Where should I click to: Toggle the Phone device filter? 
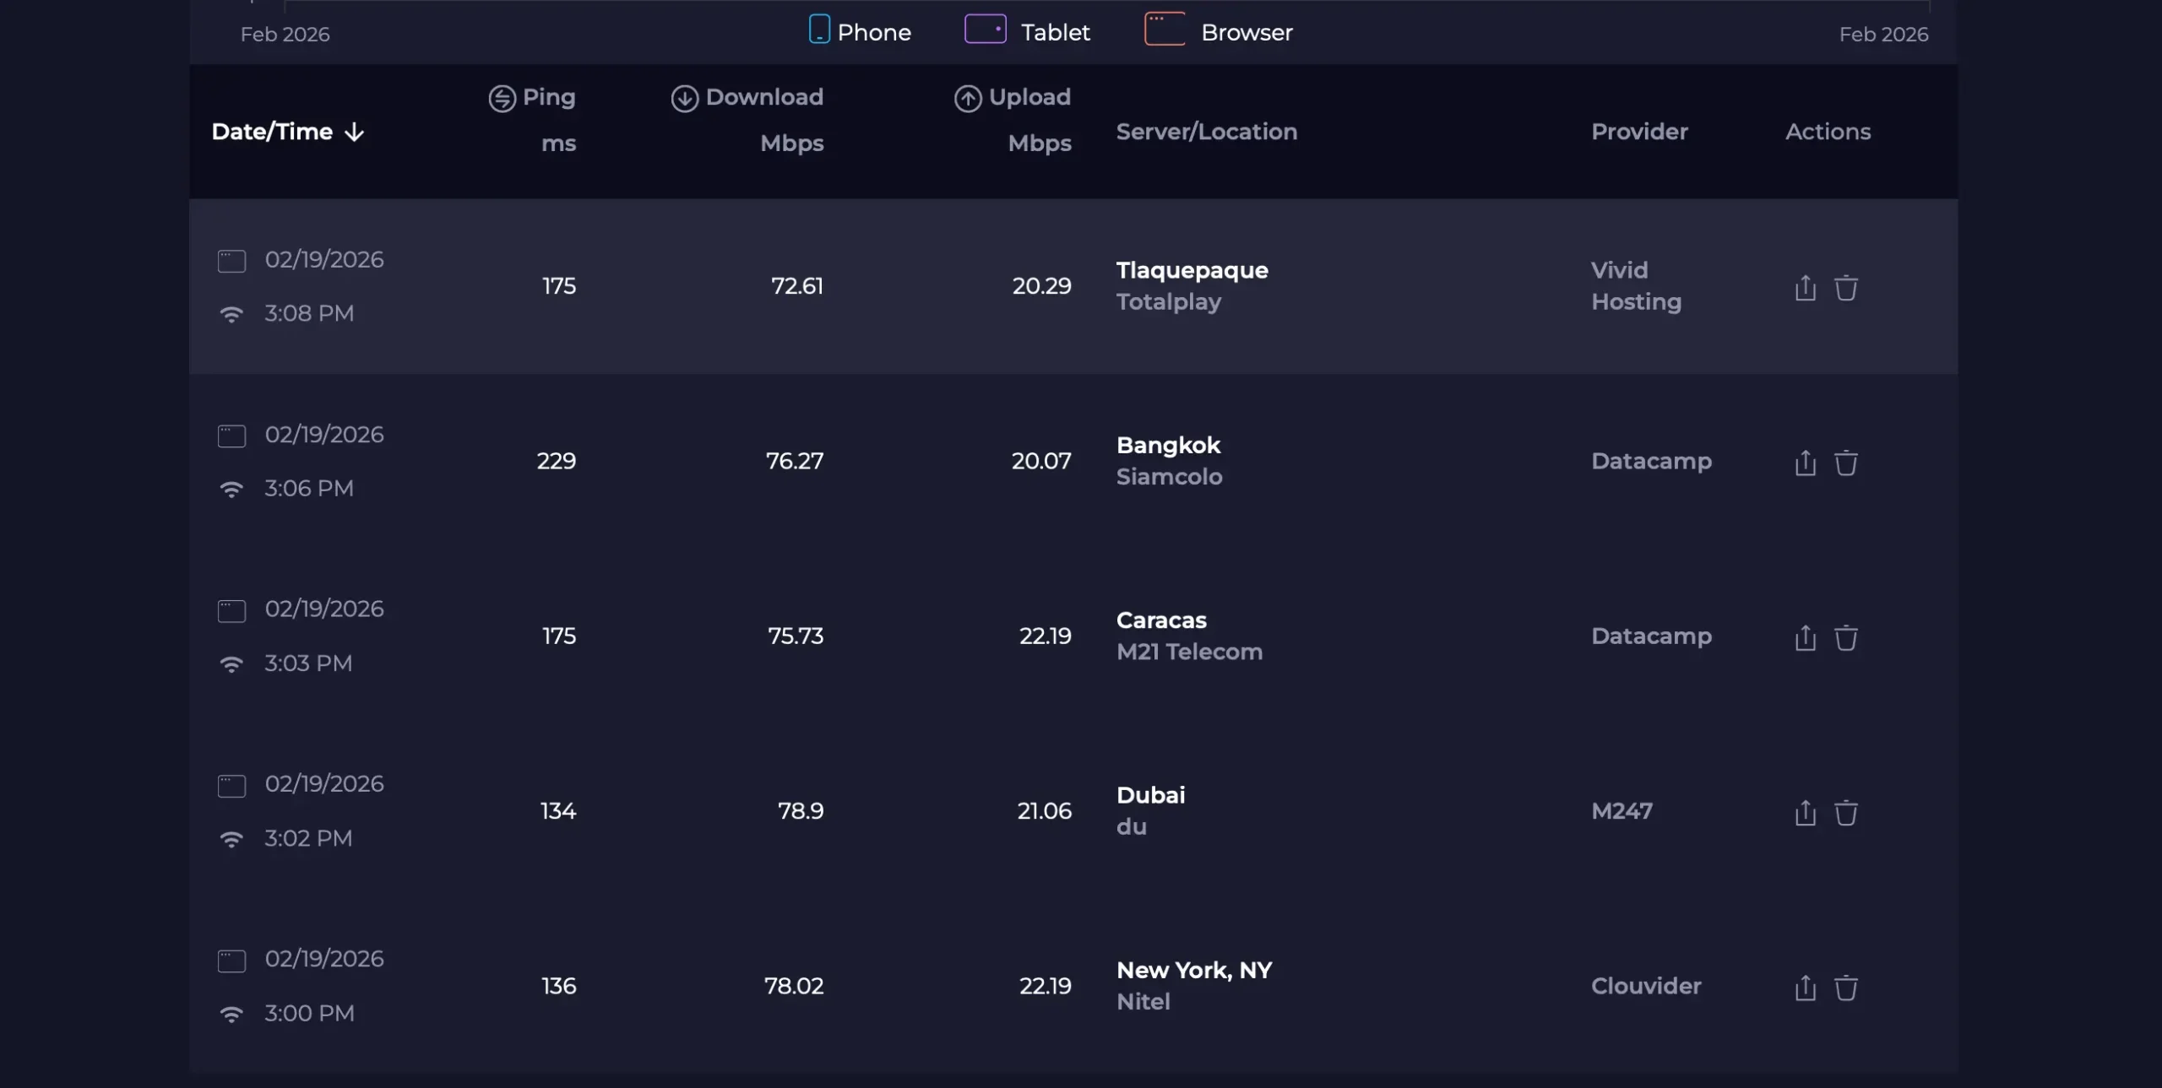pos(860,32)
